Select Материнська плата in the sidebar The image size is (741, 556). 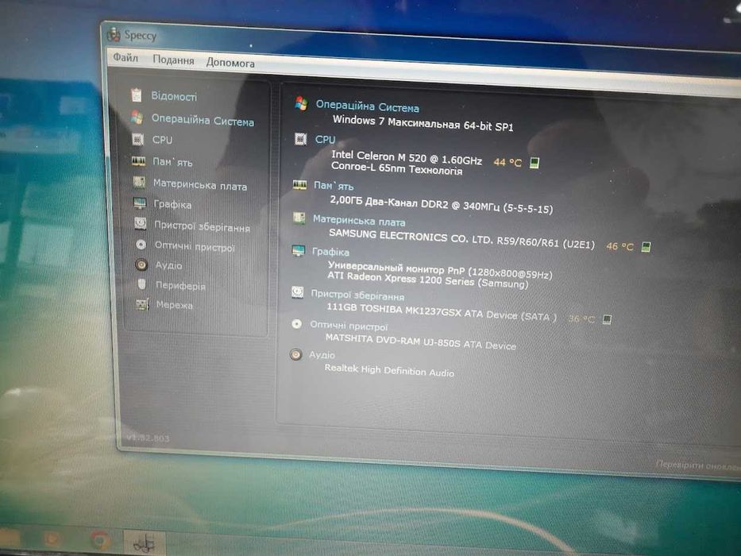point(200,185)
